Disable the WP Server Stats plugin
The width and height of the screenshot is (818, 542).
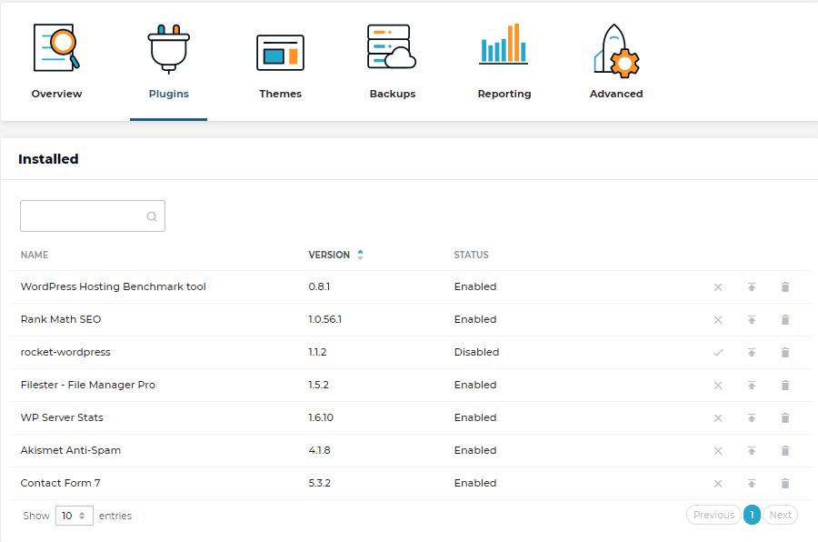[718, 418]
